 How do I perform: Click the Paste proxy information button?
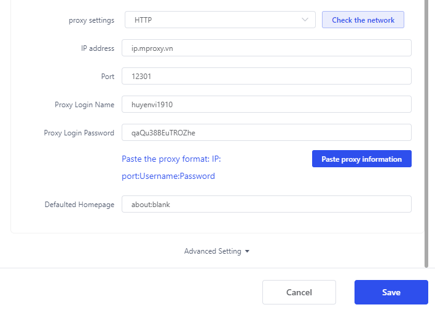pyautogui.click(x=361, y=159)
